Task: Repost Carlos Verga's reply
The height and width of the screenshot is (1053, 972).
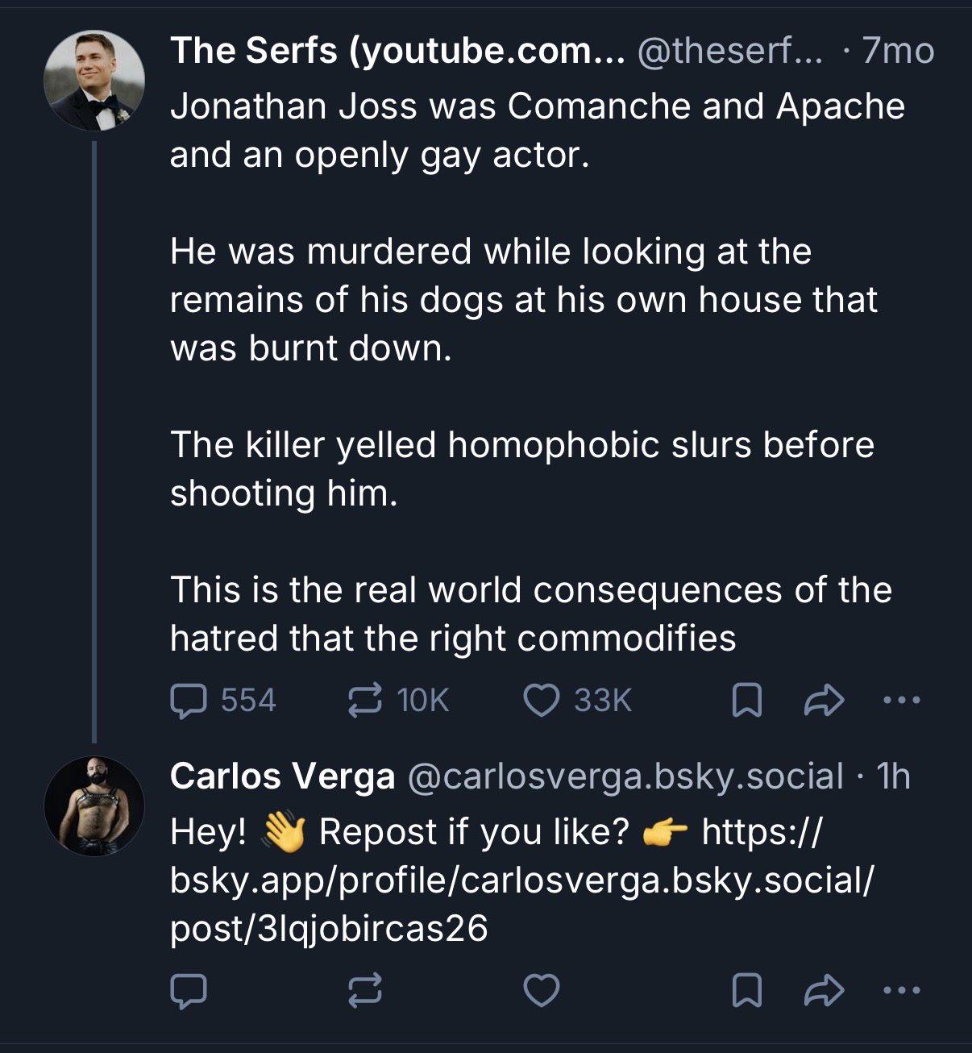Action: [x=364, y=992]
